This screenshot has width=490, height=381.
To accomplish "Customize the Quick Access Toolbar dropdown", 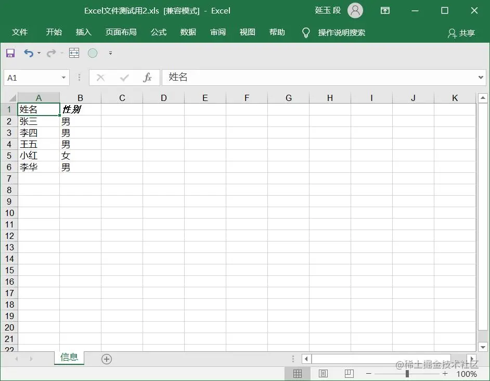I will click(110, 53).
